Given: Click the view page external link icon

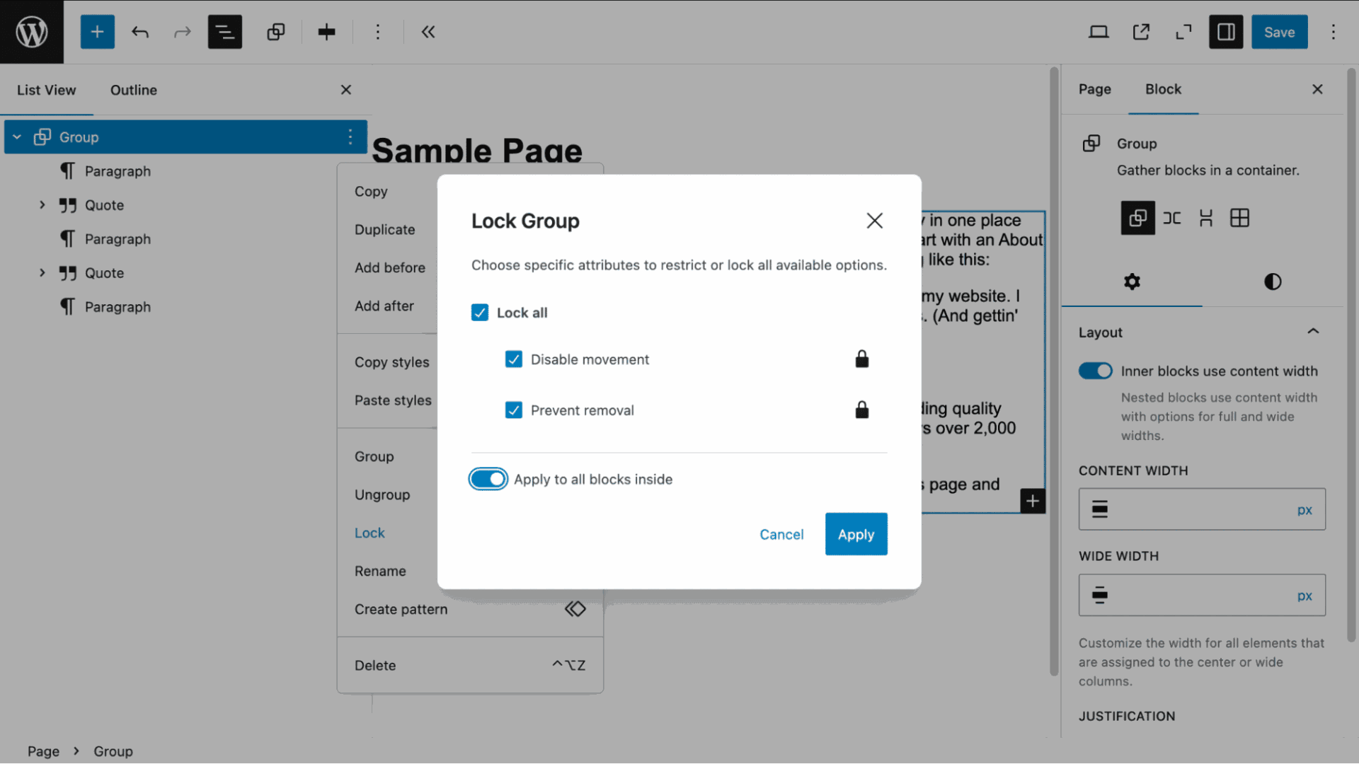Looking at the screenshot, I should (x=1141, y=32).
